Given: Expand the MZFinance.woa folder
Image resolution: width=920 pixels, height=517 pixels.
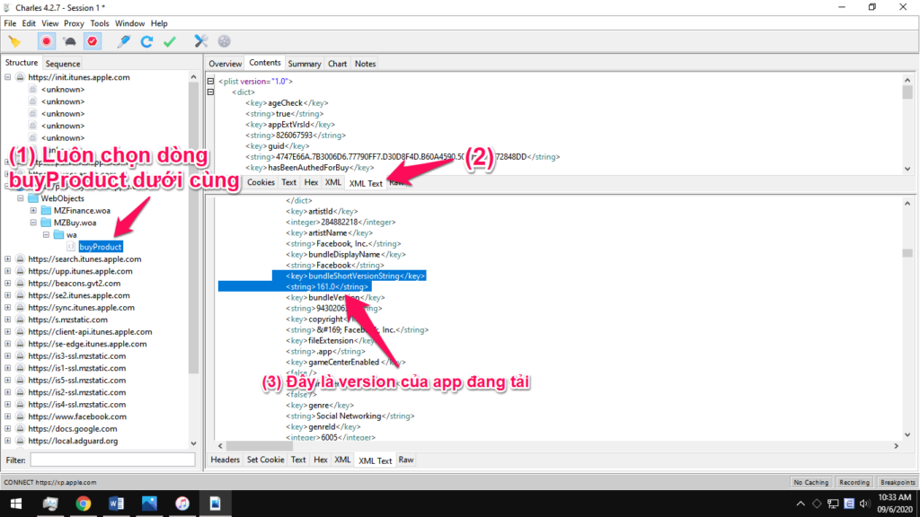Looking at the screenshot, I should [x=33, y=210].
